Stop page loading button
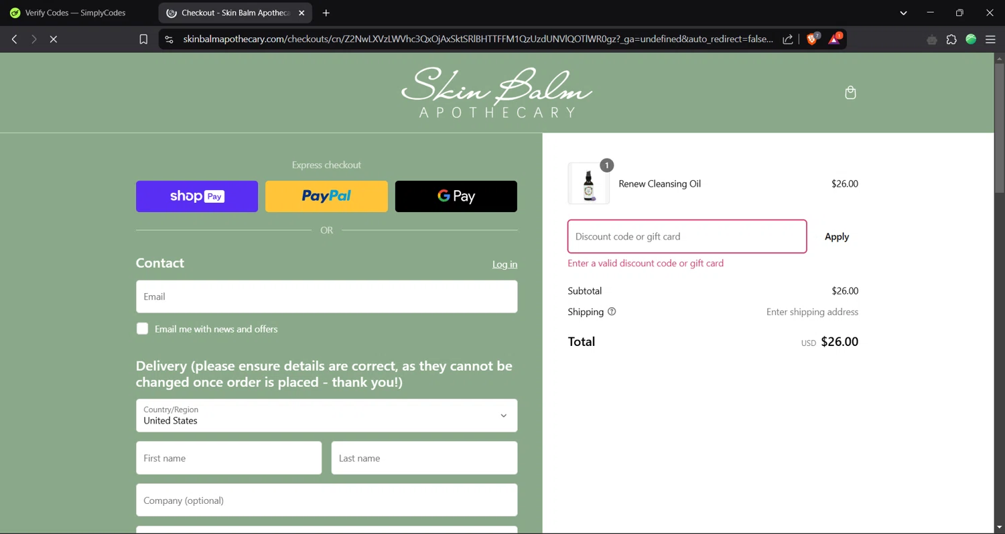 (x=54, y=39)
